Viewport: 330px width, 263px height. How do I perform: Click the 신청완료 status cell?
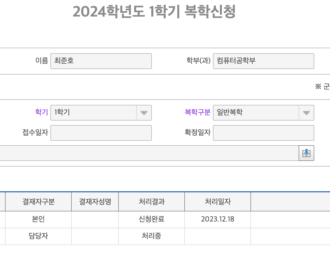[x=152, y=219]
